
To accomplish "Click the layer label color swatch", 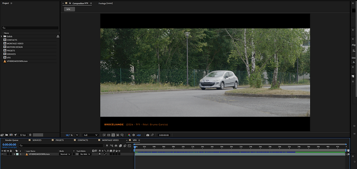I will click(17, 154).
